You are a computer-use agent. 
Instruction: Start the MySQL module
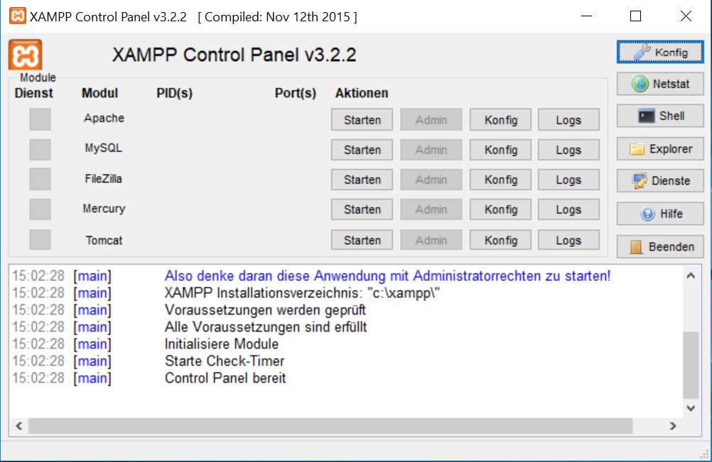(361, 150)
